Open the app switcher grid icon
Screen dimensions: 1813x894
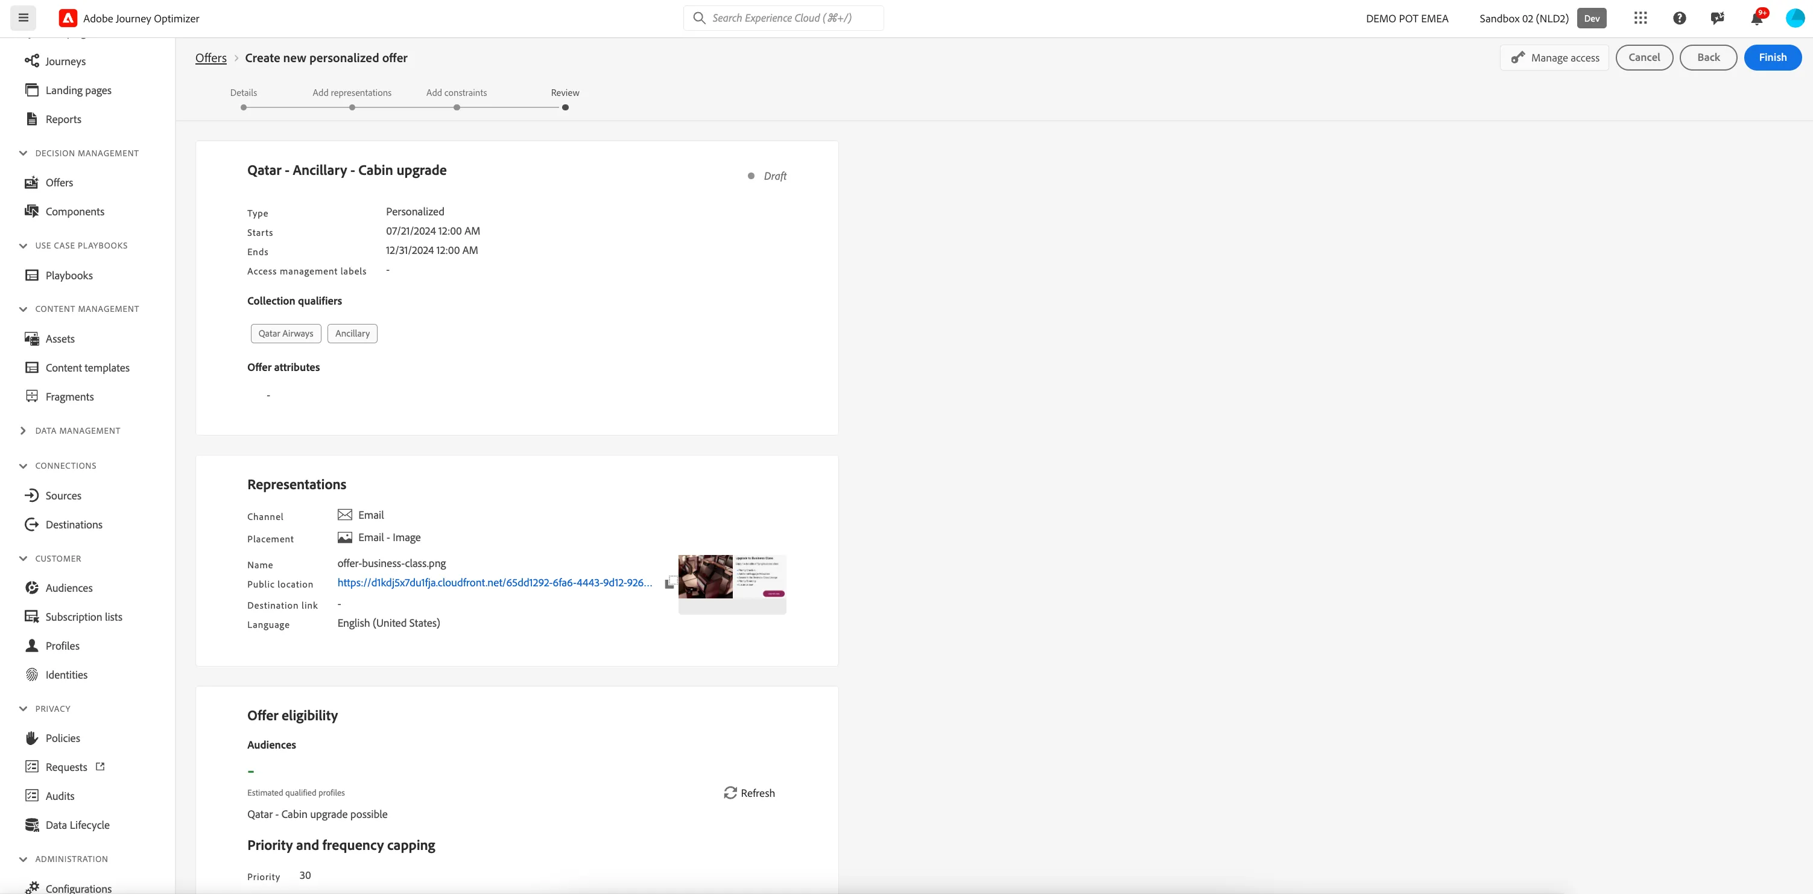click(1641, 18)
